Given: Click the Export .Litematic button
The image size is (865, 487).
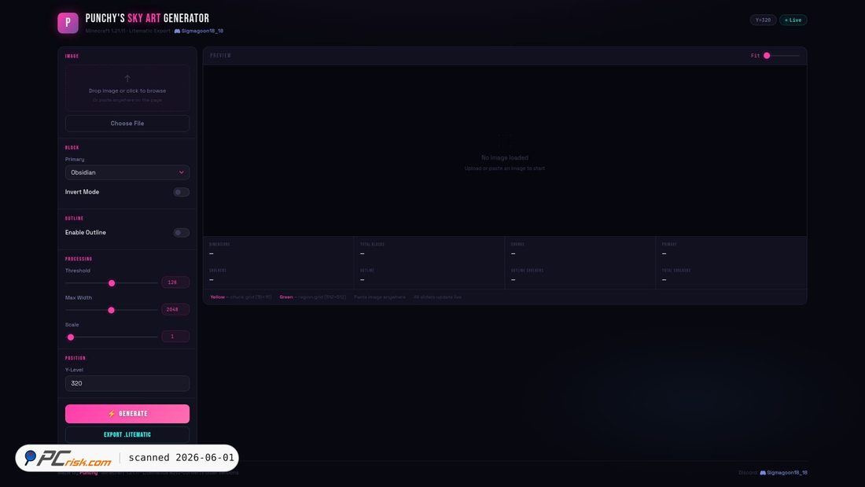Looking at the screenshot, I should click(x=127, y=434).
